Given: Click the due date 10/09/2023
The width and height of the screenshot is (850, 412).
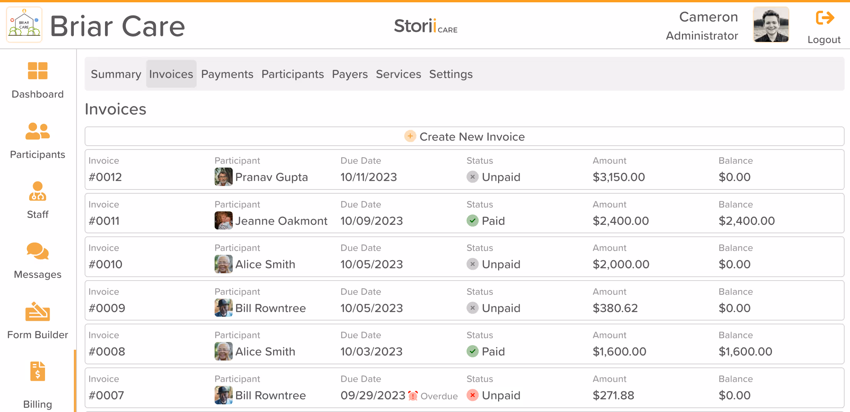Looking at the screenshot, I should click(372, 221).
